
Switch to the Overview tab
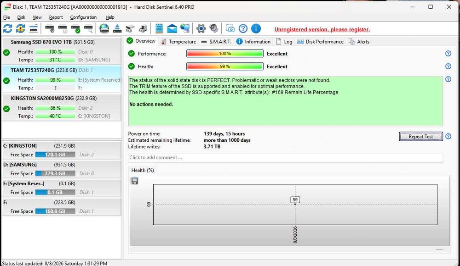tap(141, 41)
